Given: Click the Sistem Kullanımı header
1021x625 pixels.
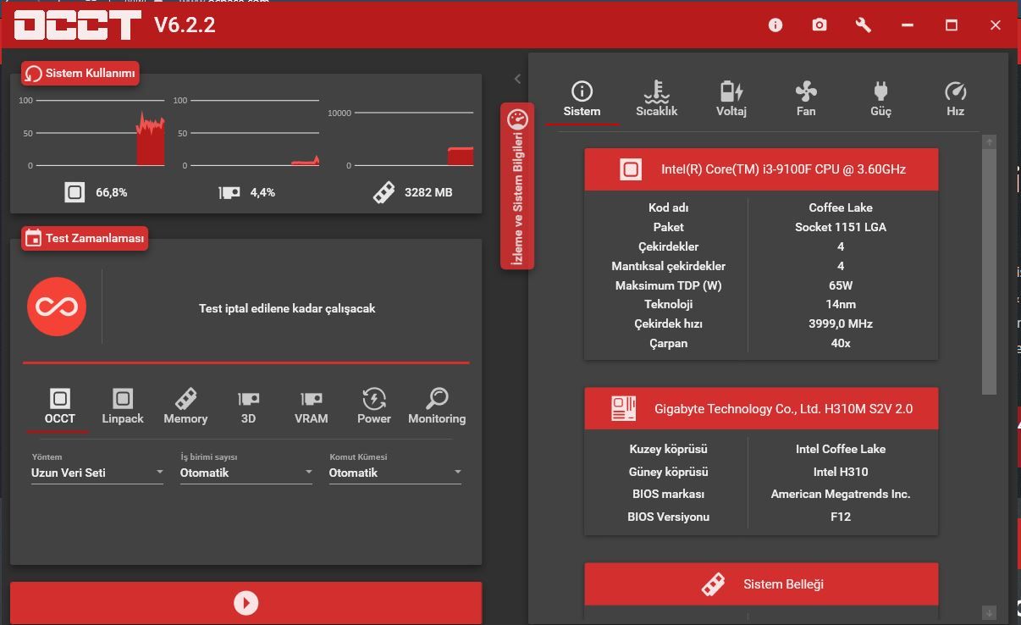Looking at the screenshot, I should coord(80,74).
